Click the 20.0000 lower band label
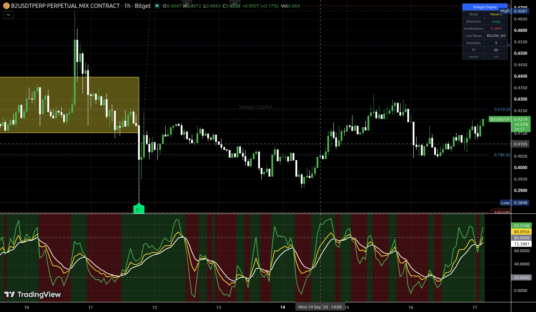The image size is (536, 312). point(522,278)
